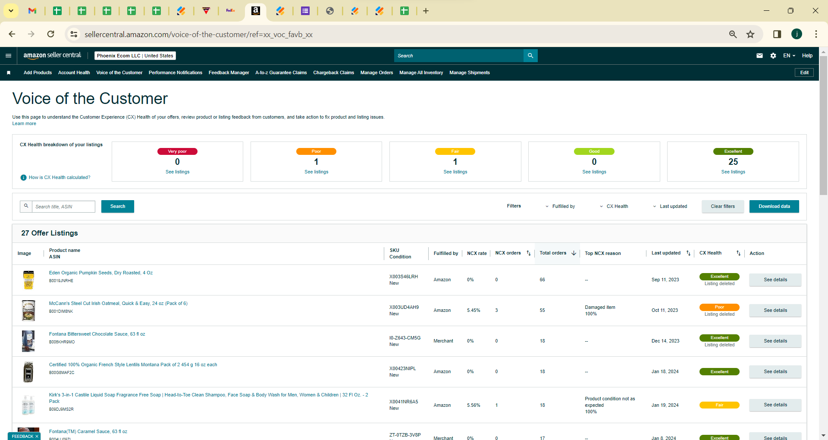Reload the page with browser refresh icon
828x440 pixels.
coord(51,34)
